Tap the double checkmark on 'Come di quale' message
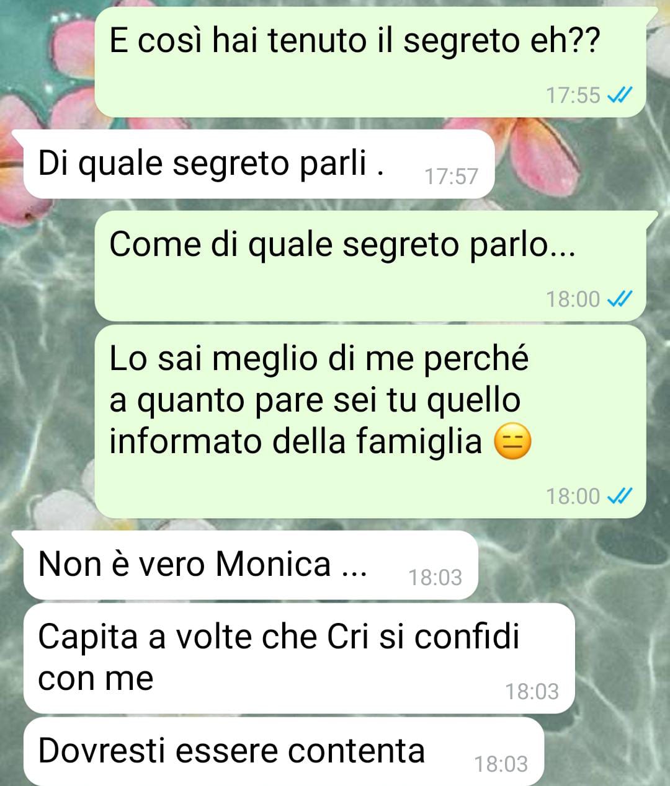 (619, 299)
